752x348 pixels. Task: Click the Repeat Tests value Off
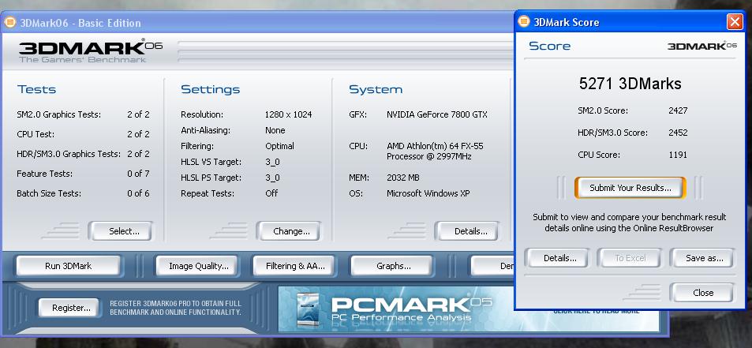point(271,193)
